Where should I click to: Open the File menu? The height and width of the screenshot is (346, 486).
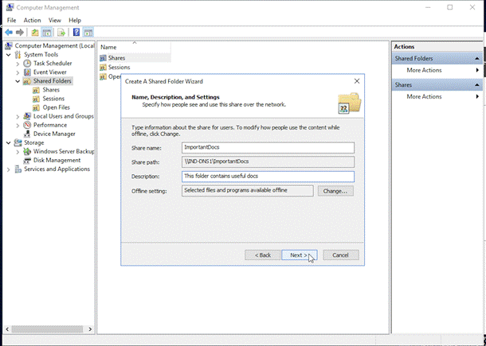point(11,20)
